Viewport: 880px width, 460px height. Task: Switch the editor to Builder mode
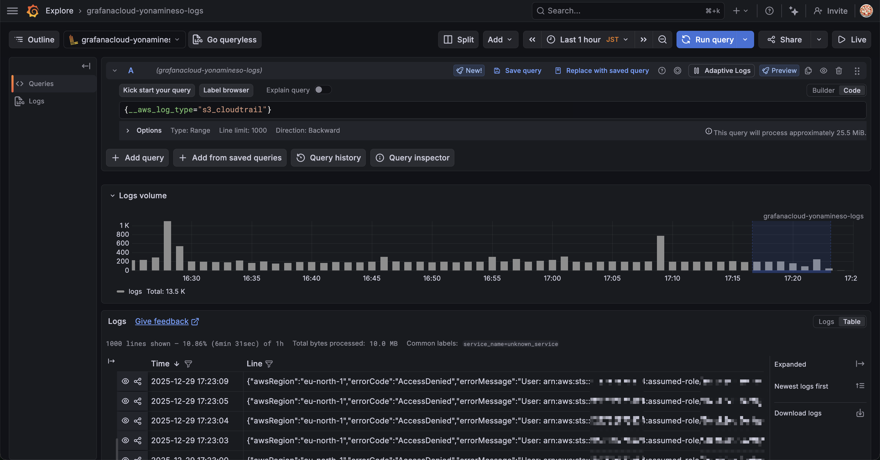823,90
